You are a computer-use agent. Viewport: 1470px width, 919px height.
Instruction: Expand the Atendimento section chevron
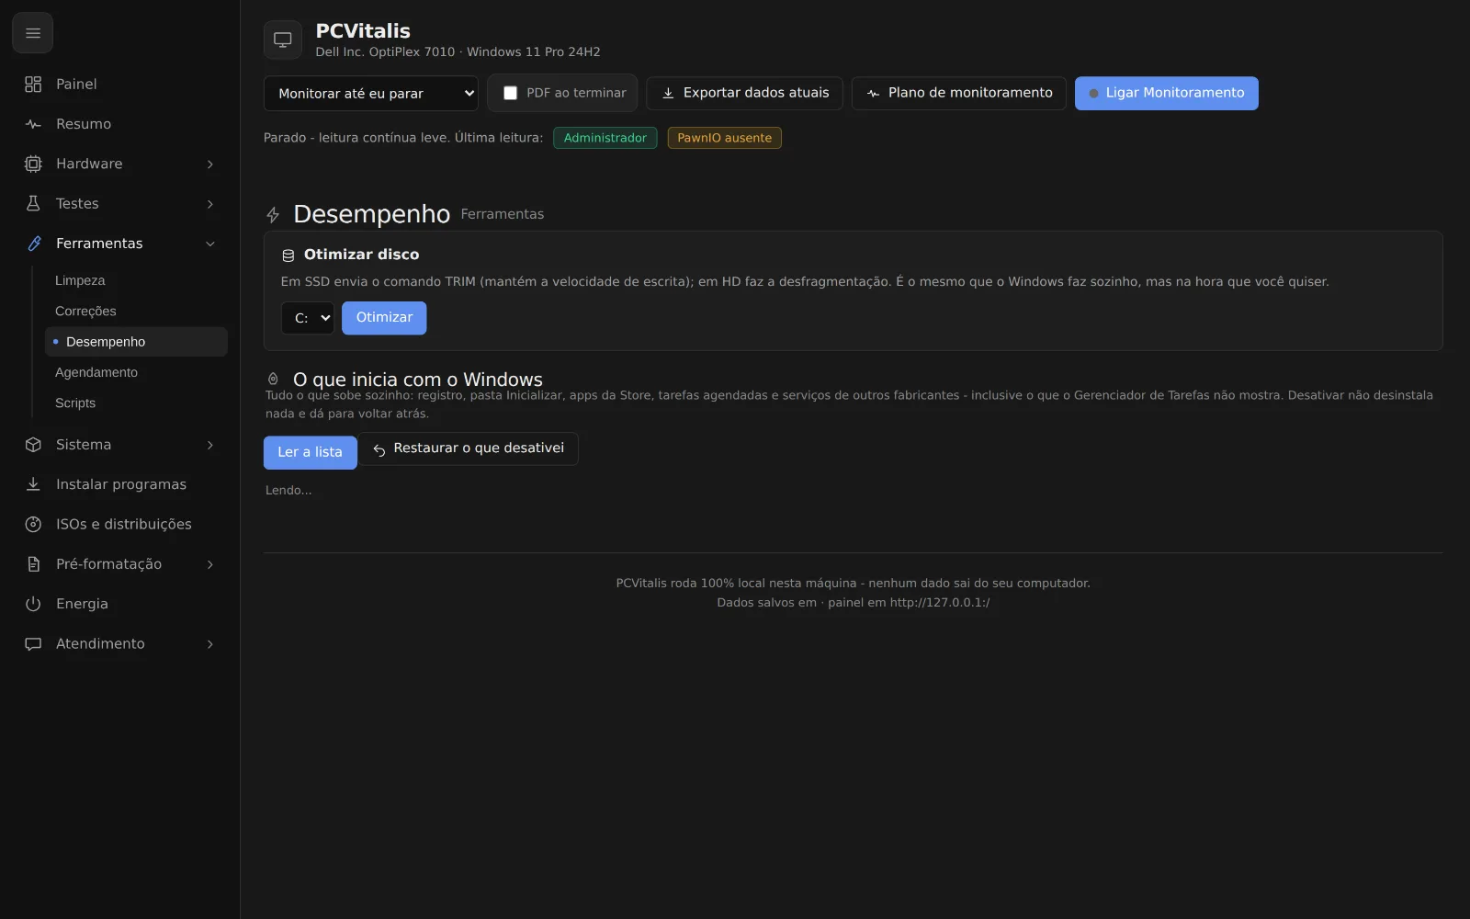tap(210, 643)
